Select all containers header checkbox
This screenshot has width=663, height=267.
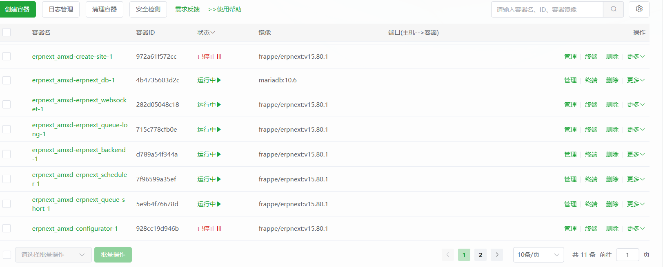click(7, 32)
